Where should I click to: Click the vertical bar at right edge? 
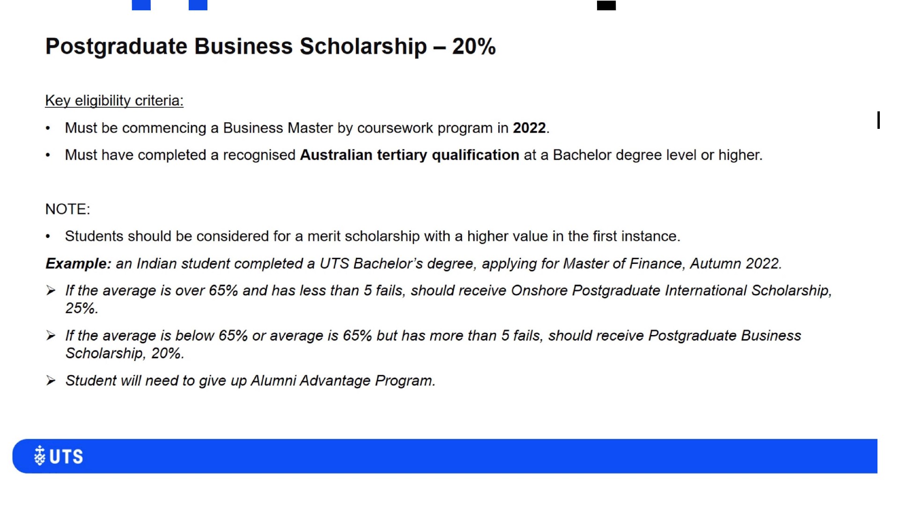click(878, 120)
